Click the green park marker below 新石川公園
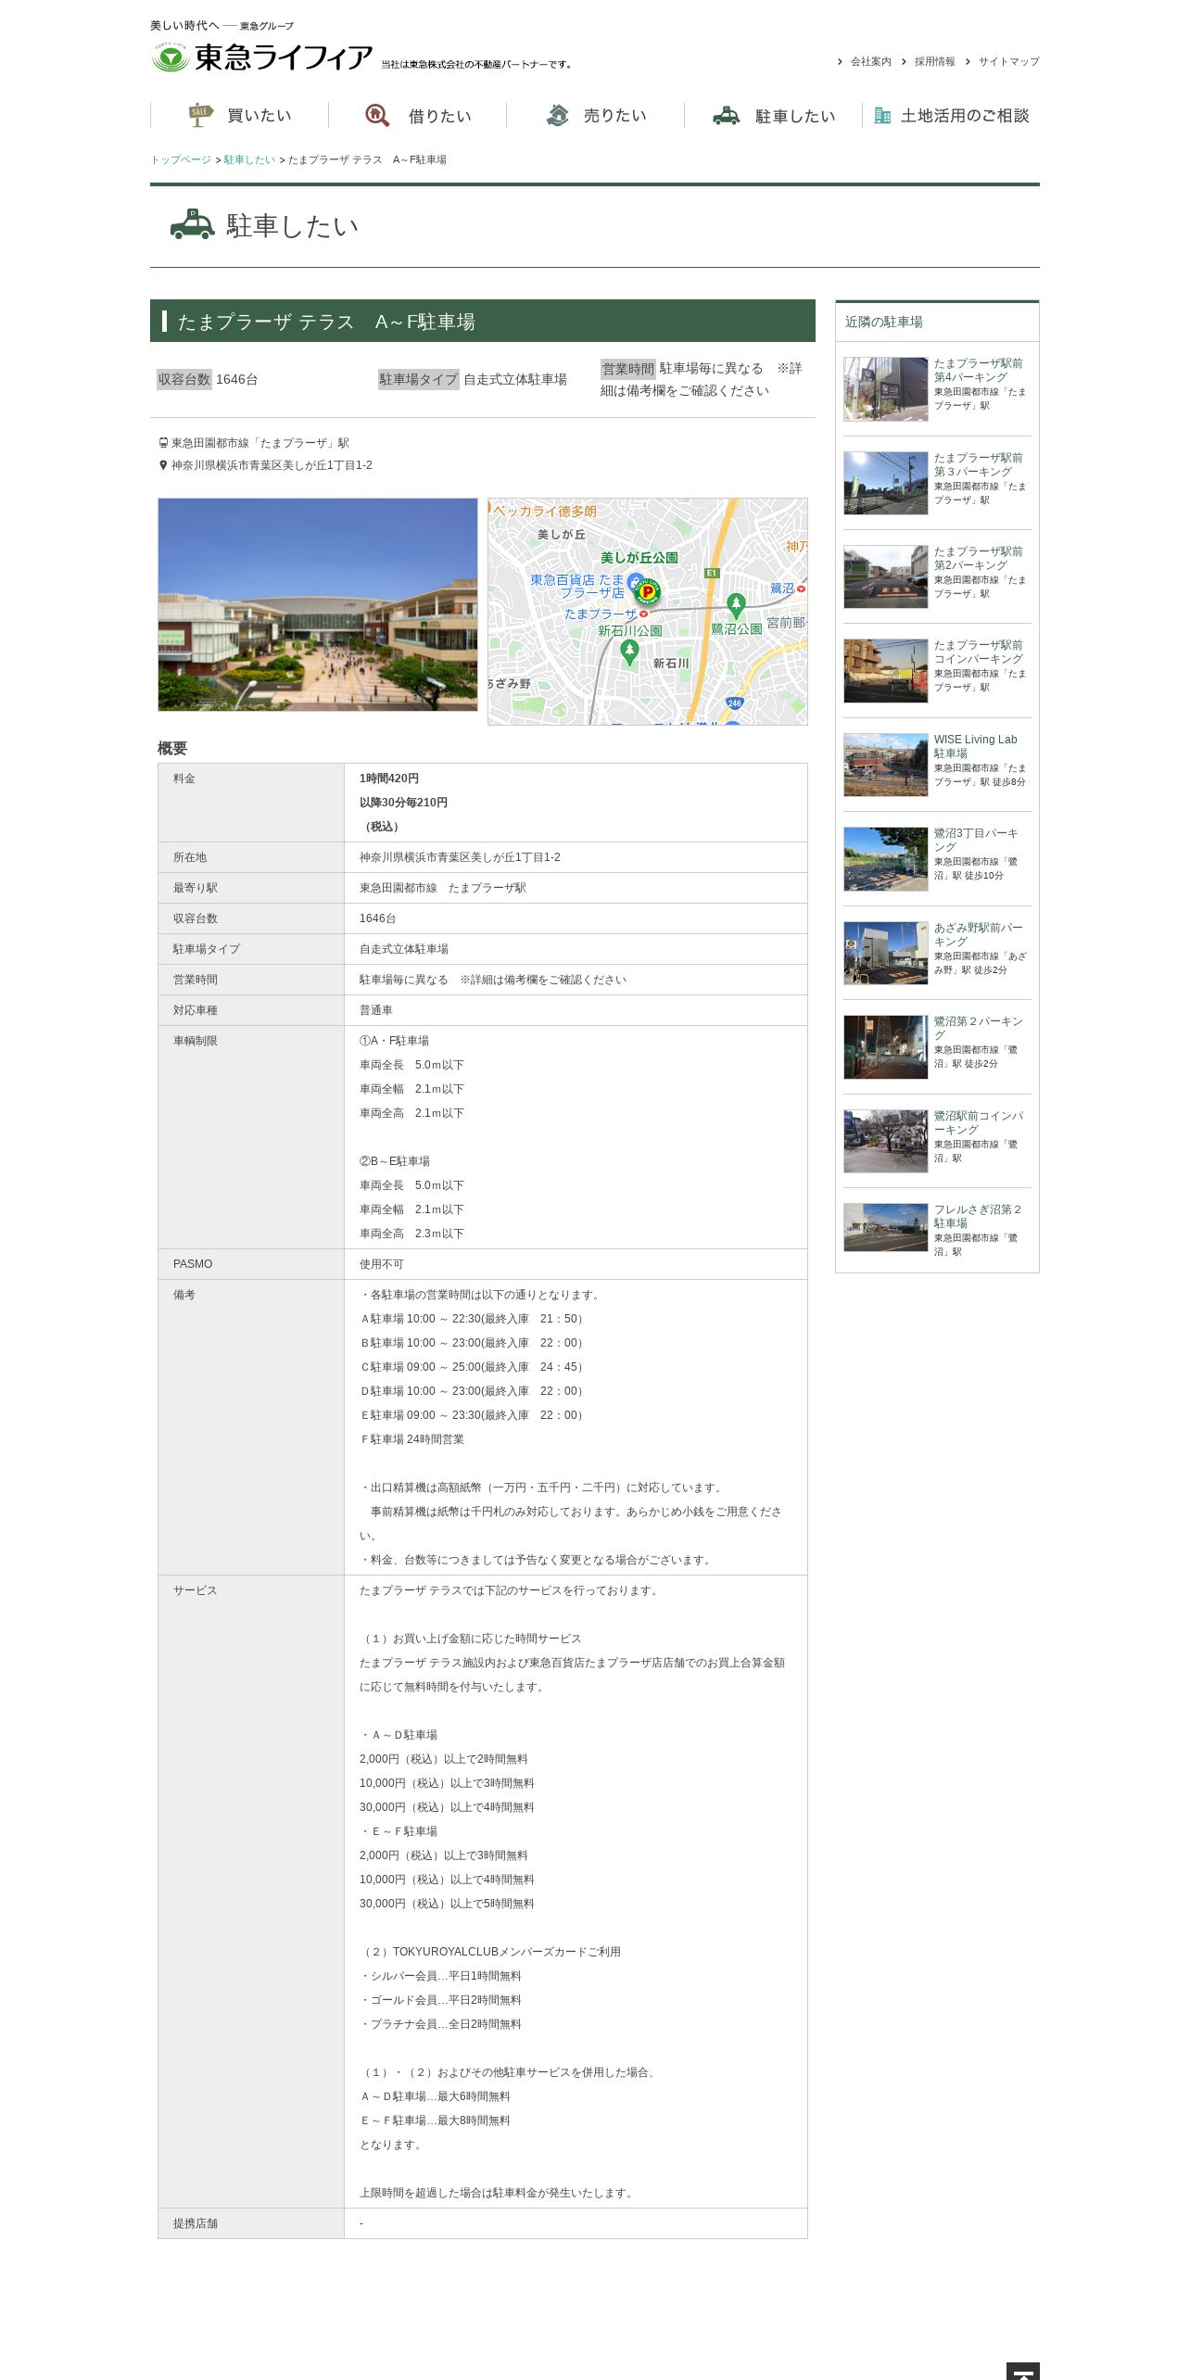1190x2380 pixels. click(629, 652)
